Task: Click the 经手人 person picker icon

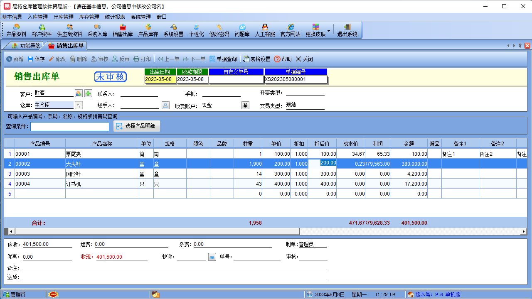Action: pyautogui.click(x=165, y=105)
